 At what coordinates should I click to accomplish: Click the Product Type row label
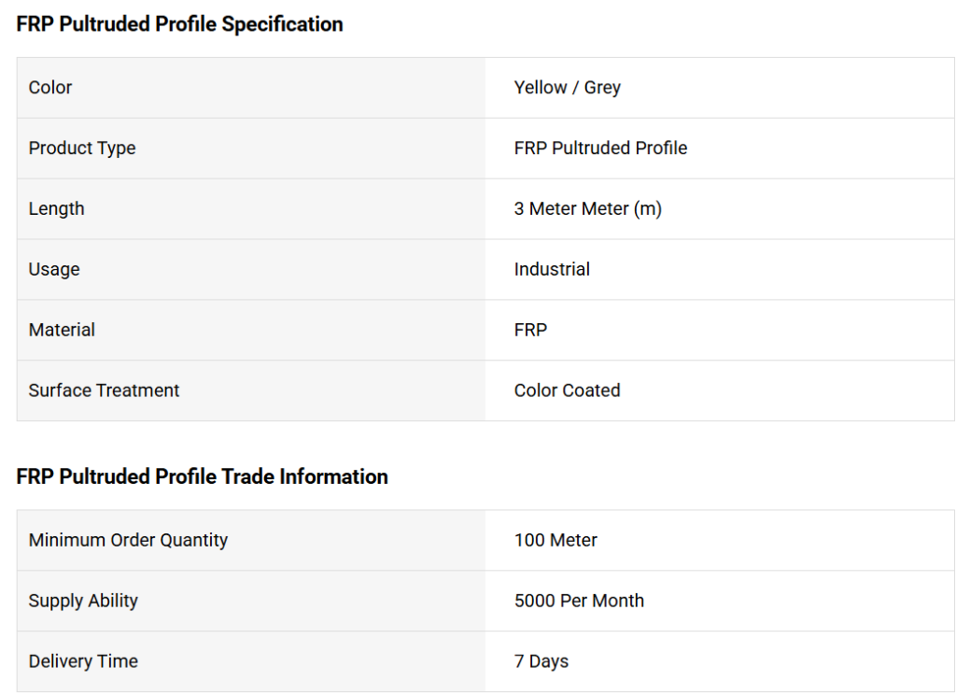82,149
